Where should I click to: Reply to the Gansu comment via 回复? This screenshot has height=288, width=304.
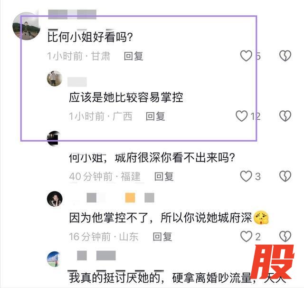[133, 56]
